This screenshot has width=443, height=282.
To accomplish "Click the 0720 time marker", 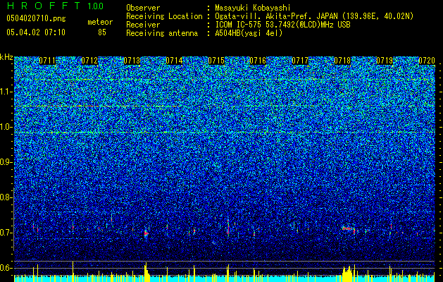I will (427, 61).
